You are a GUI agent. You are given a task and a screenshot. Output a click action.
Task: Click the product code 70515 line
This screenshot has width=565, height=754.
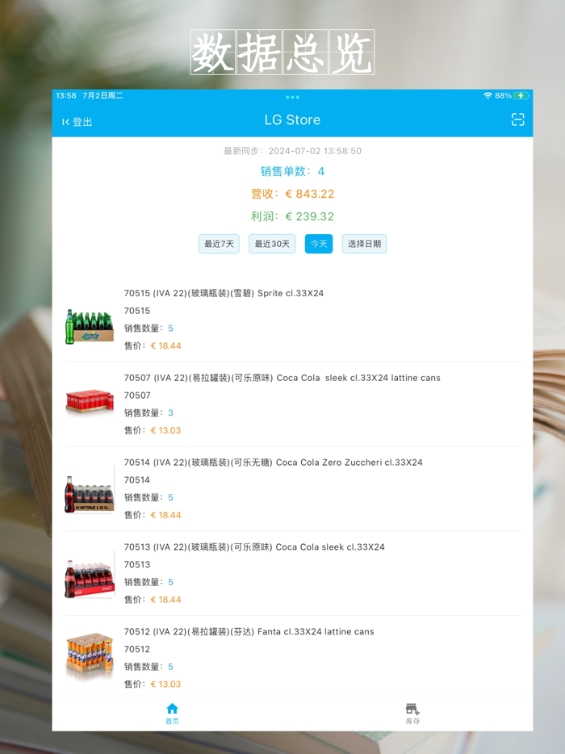[x=137, y=311]
